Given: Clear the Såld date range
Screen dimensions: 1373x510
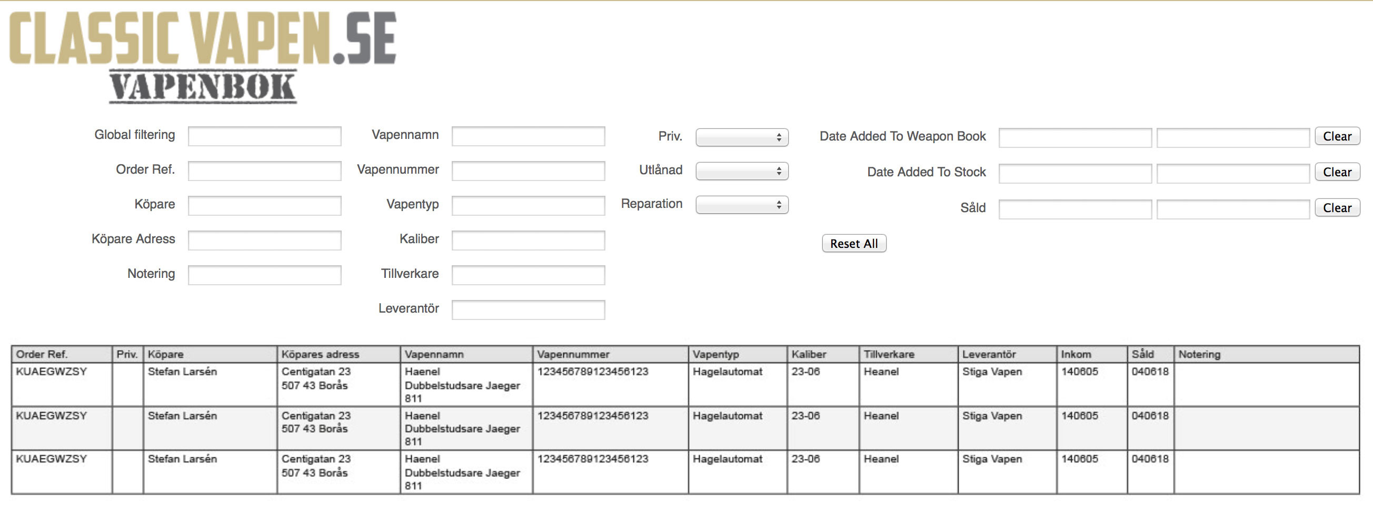Looking at the screenshot, I should pyautogui.click(x=1337, y=208).
